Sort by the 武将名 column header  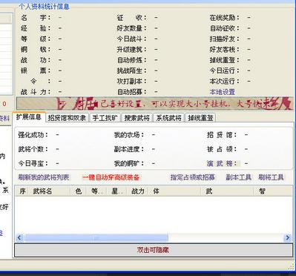click(x=50, y=191)
